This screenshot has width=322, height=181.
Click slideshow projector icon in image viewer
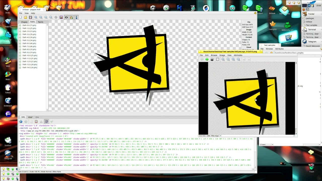212,59
